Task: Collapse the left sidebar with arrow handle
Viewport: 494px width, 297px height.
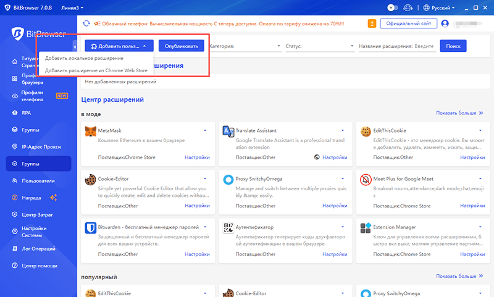Action: pos(75,46)
